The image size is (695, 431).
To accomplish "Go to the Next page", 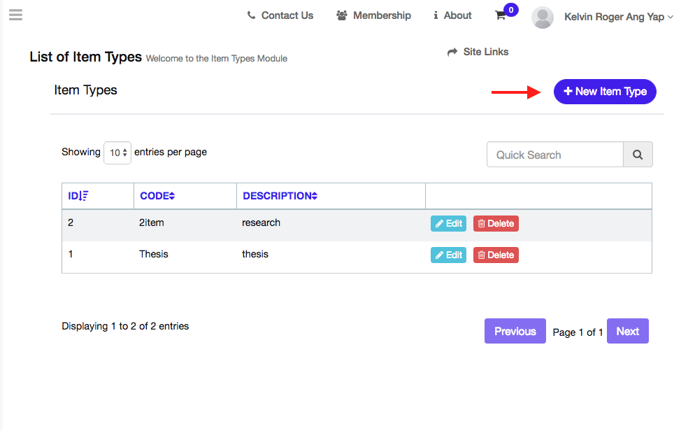I will click(628, 331).
